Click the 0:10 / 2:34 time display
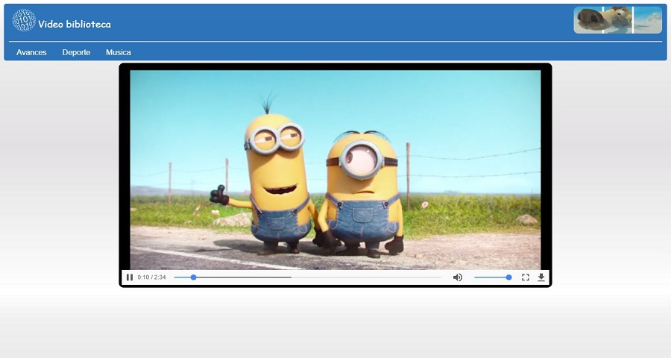The width and height of the screenshot is (671, 358). point(151,277)
